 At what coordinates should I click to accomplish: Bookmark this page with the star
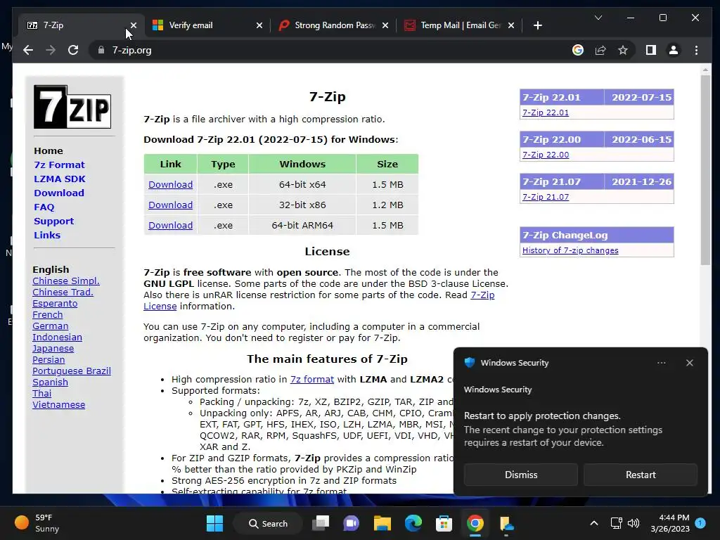coord(623,50)
